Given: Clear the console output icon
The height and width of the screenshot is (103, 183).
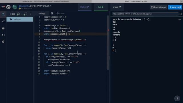Looking at the screenshot, I should [x=180, y=19].
